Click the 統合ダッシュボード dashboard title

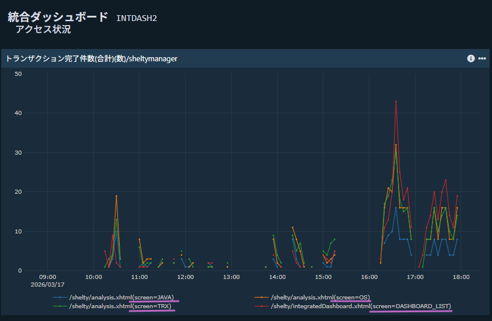[x=58, y=17]
